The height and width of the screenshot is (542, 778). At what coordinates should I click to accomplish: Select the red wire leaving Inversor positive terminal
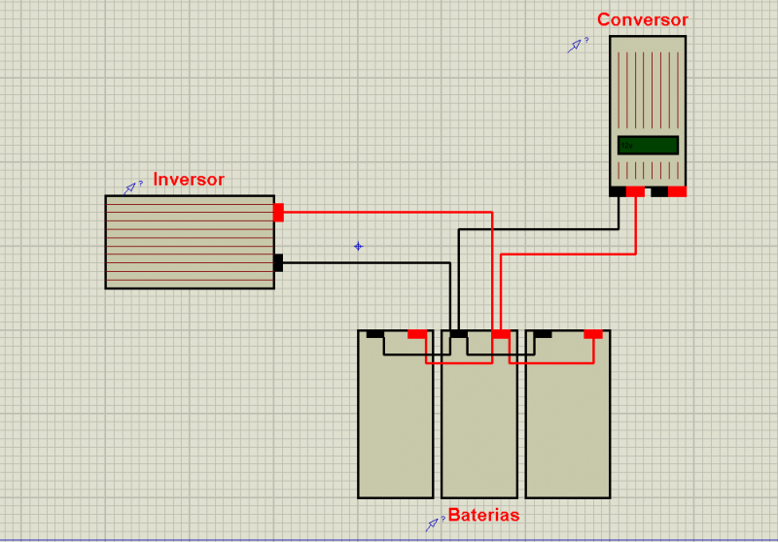387,213
